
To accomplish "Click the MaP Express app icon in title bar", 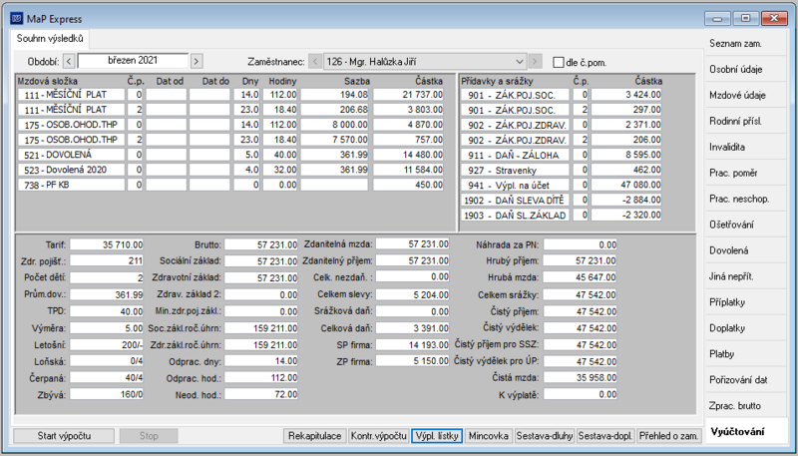I will (x=17, y=19).
